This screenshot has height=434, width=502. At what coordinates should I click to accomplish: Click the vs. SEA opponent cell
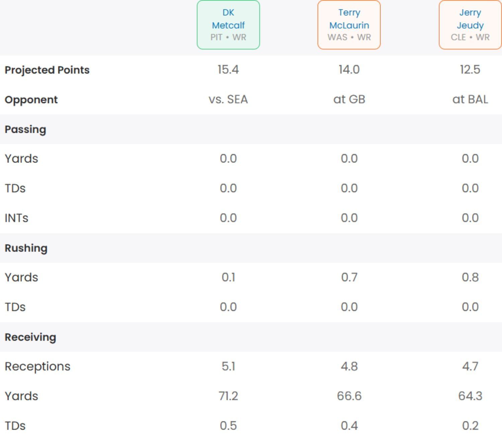(228, 99)
